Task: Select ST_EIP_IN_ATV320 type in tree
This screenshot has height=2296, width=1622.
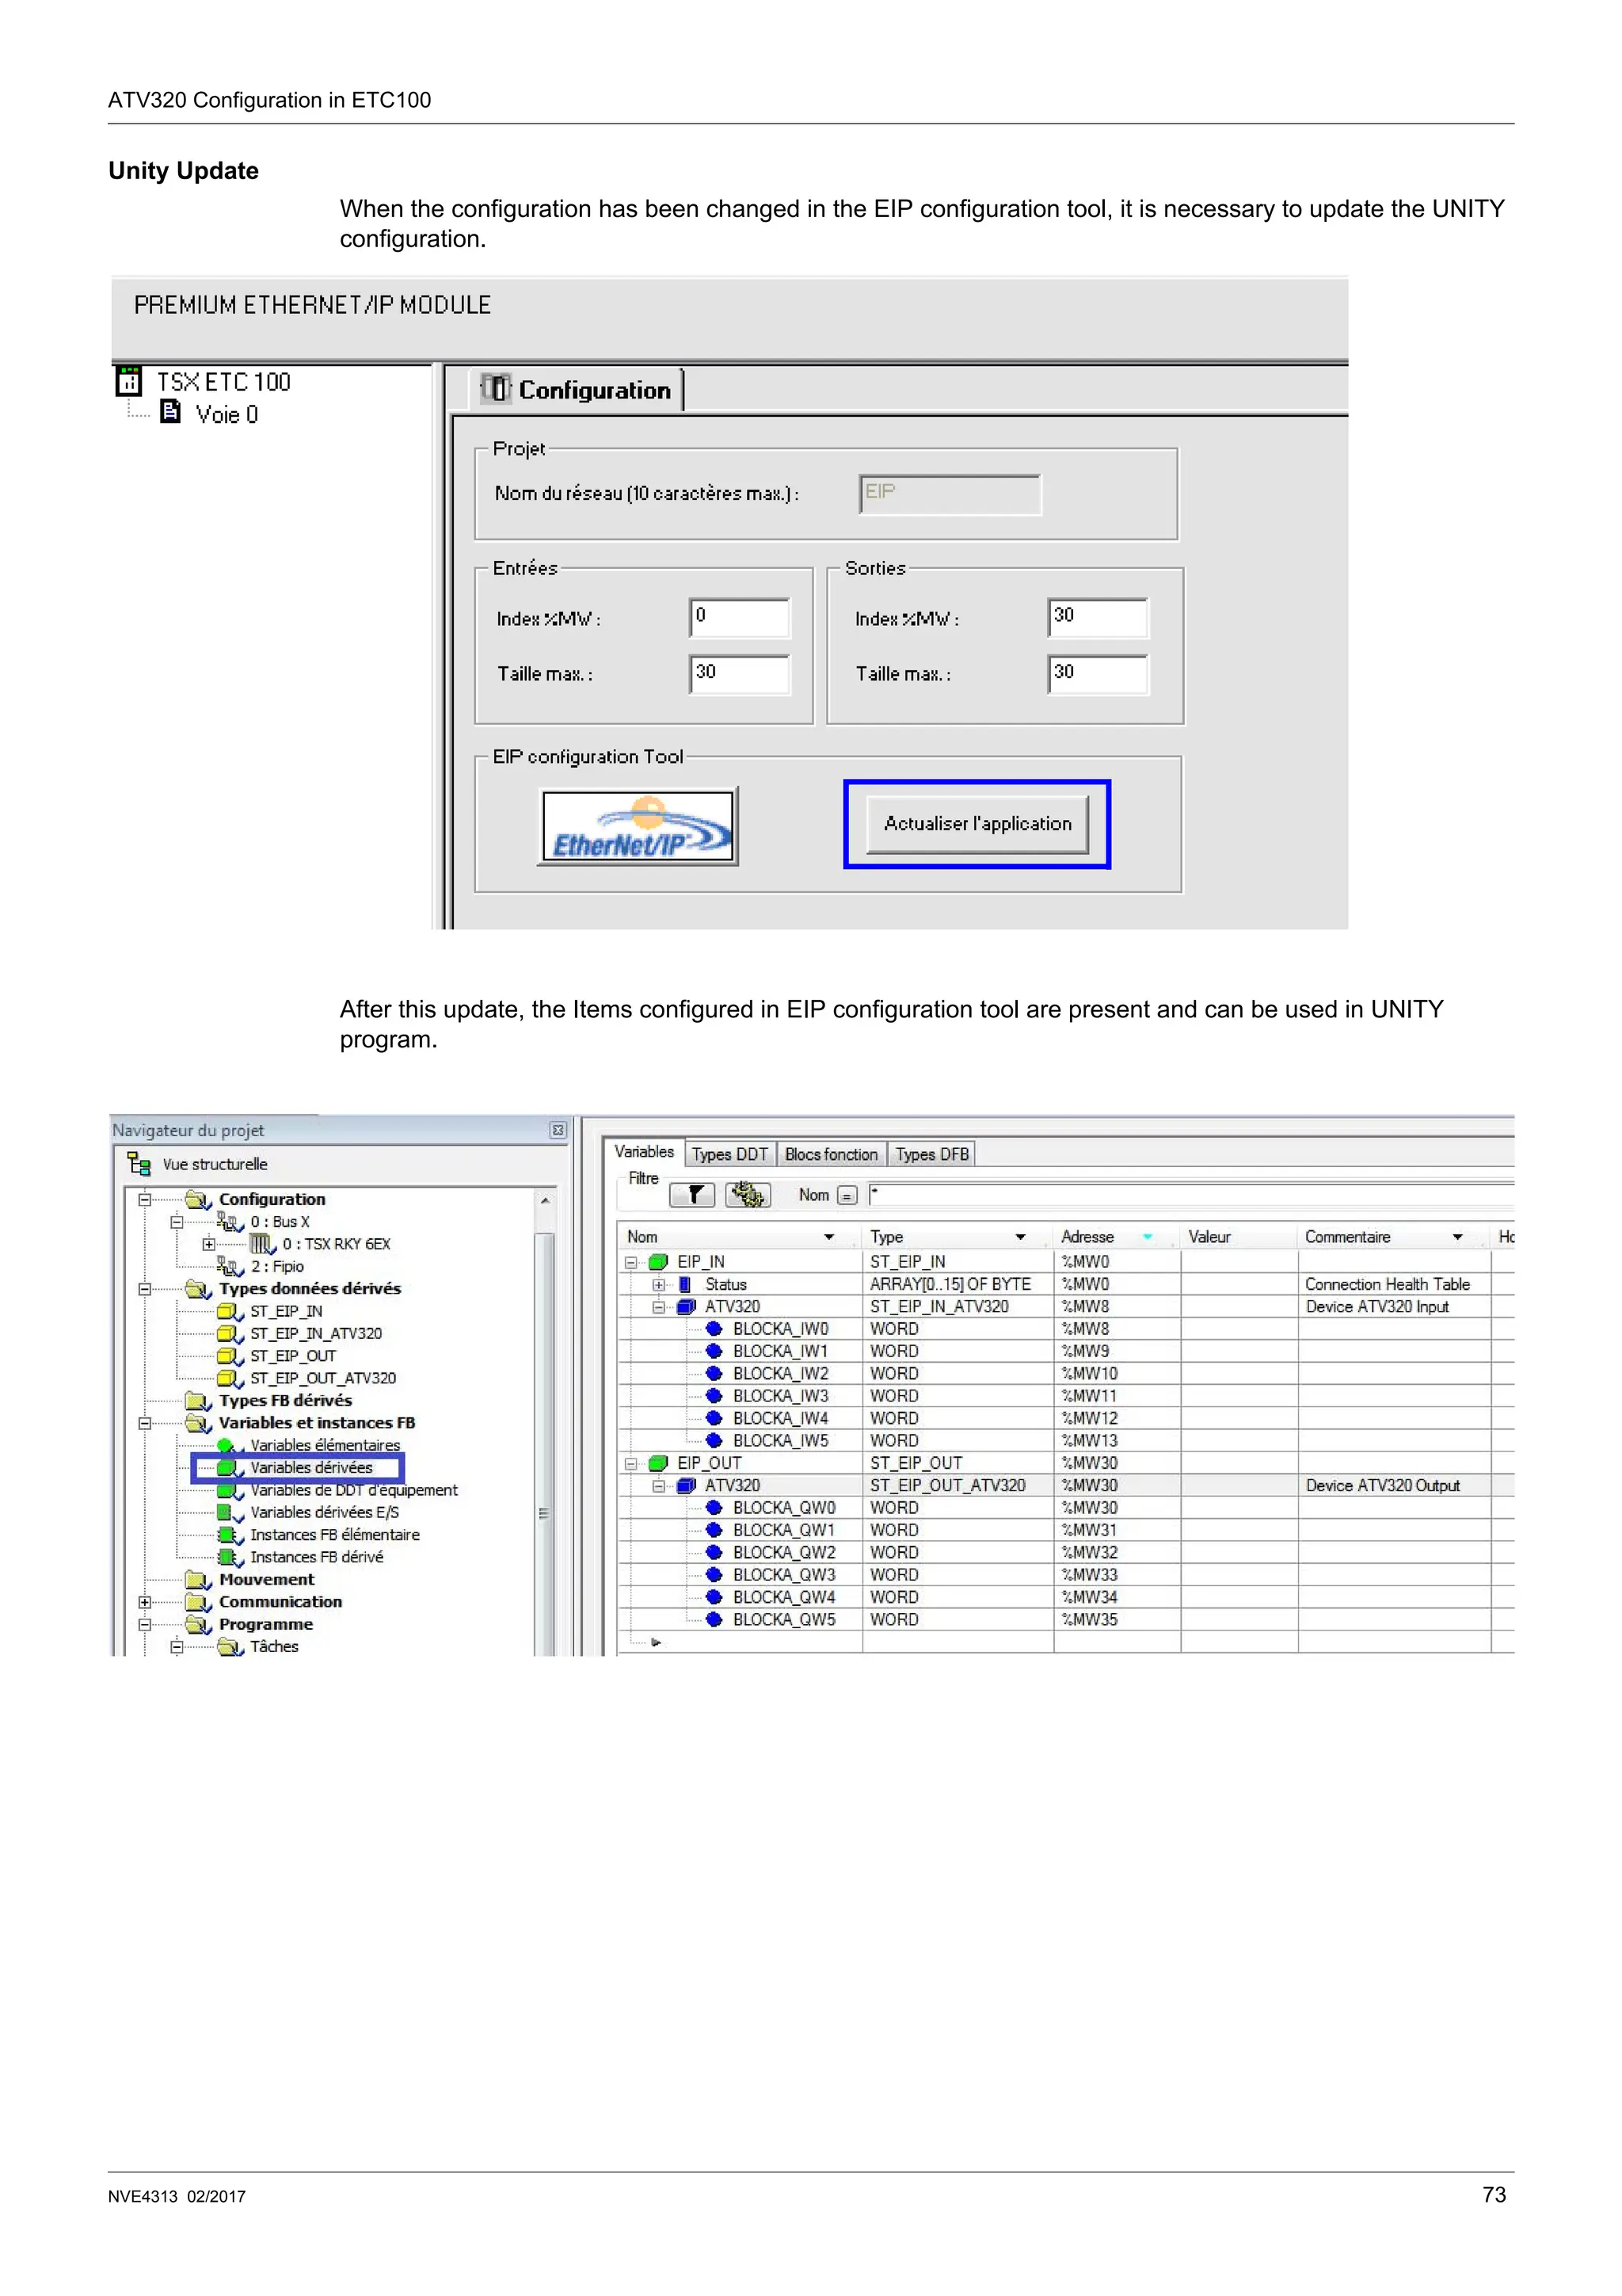Action: point(316,1334)
